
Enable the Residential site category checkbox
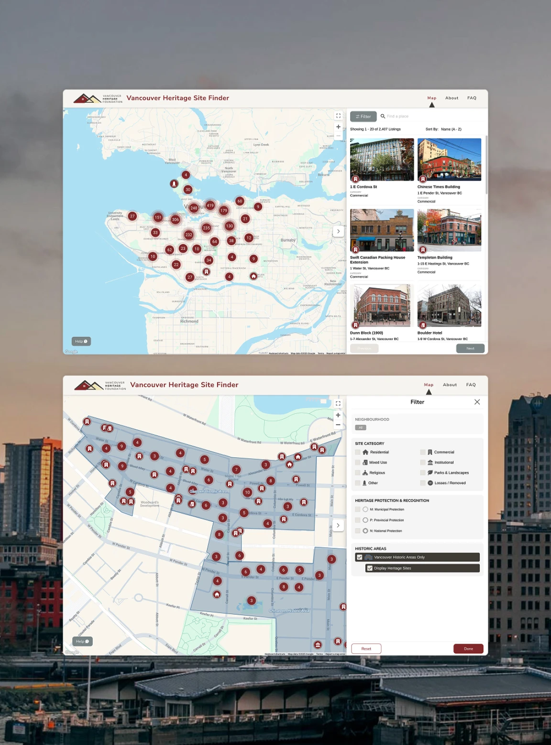358,452
